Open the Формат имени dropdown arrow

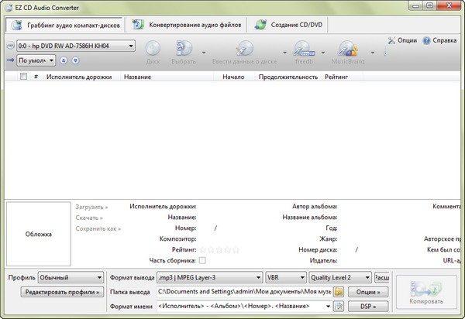tap(328, 307)
